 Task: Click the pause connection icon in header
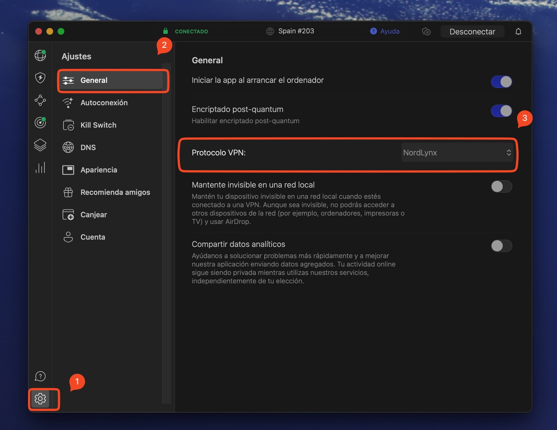tap(426, 31)
